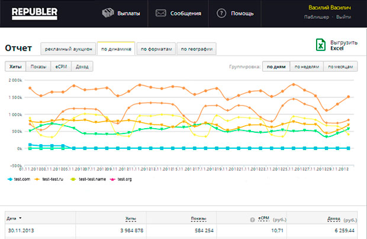The image size is (367, 239).
Task: Click the eCPM info question icon
Action: 252,218
